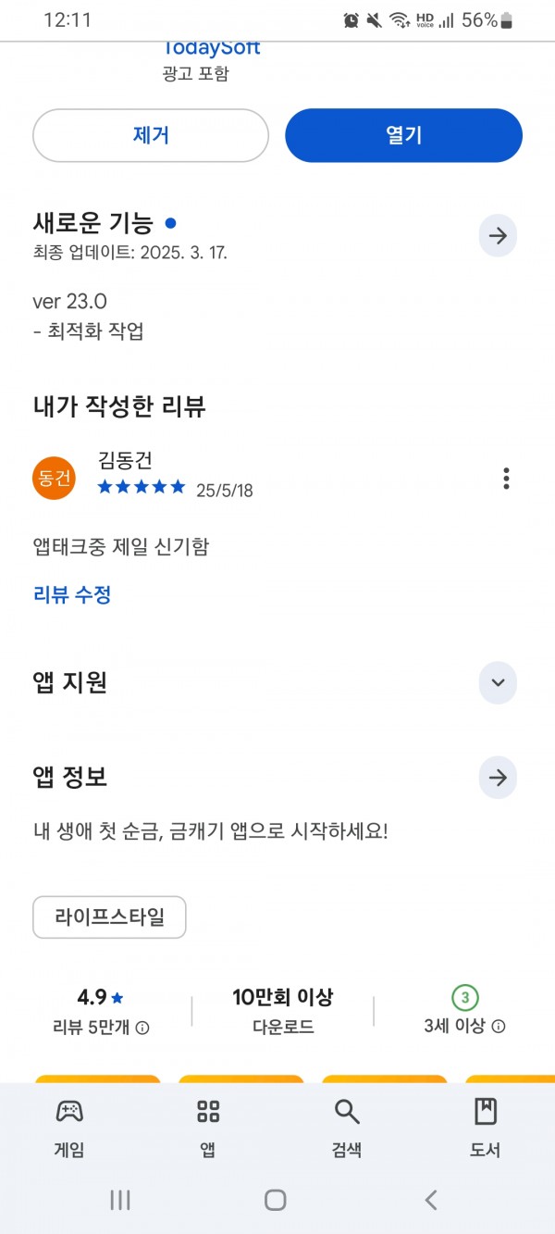
Task: Tap the 열기 button
Action: point(403,135)
